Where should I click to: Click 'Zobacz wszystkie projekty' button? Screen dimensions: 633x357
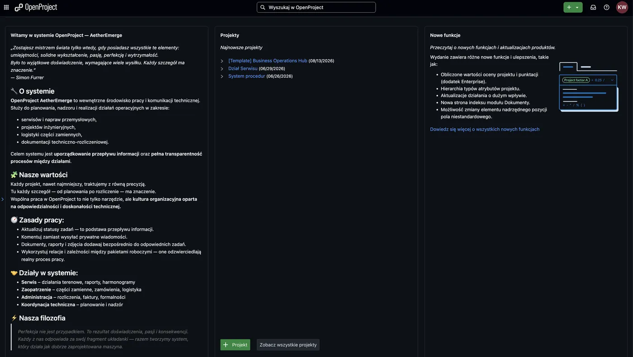coord(288,345)
